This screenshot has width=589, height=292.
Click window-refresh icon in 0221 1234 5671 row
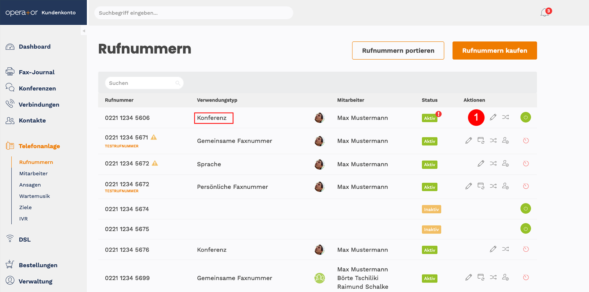pyautogui.click(x=481, y=140)
